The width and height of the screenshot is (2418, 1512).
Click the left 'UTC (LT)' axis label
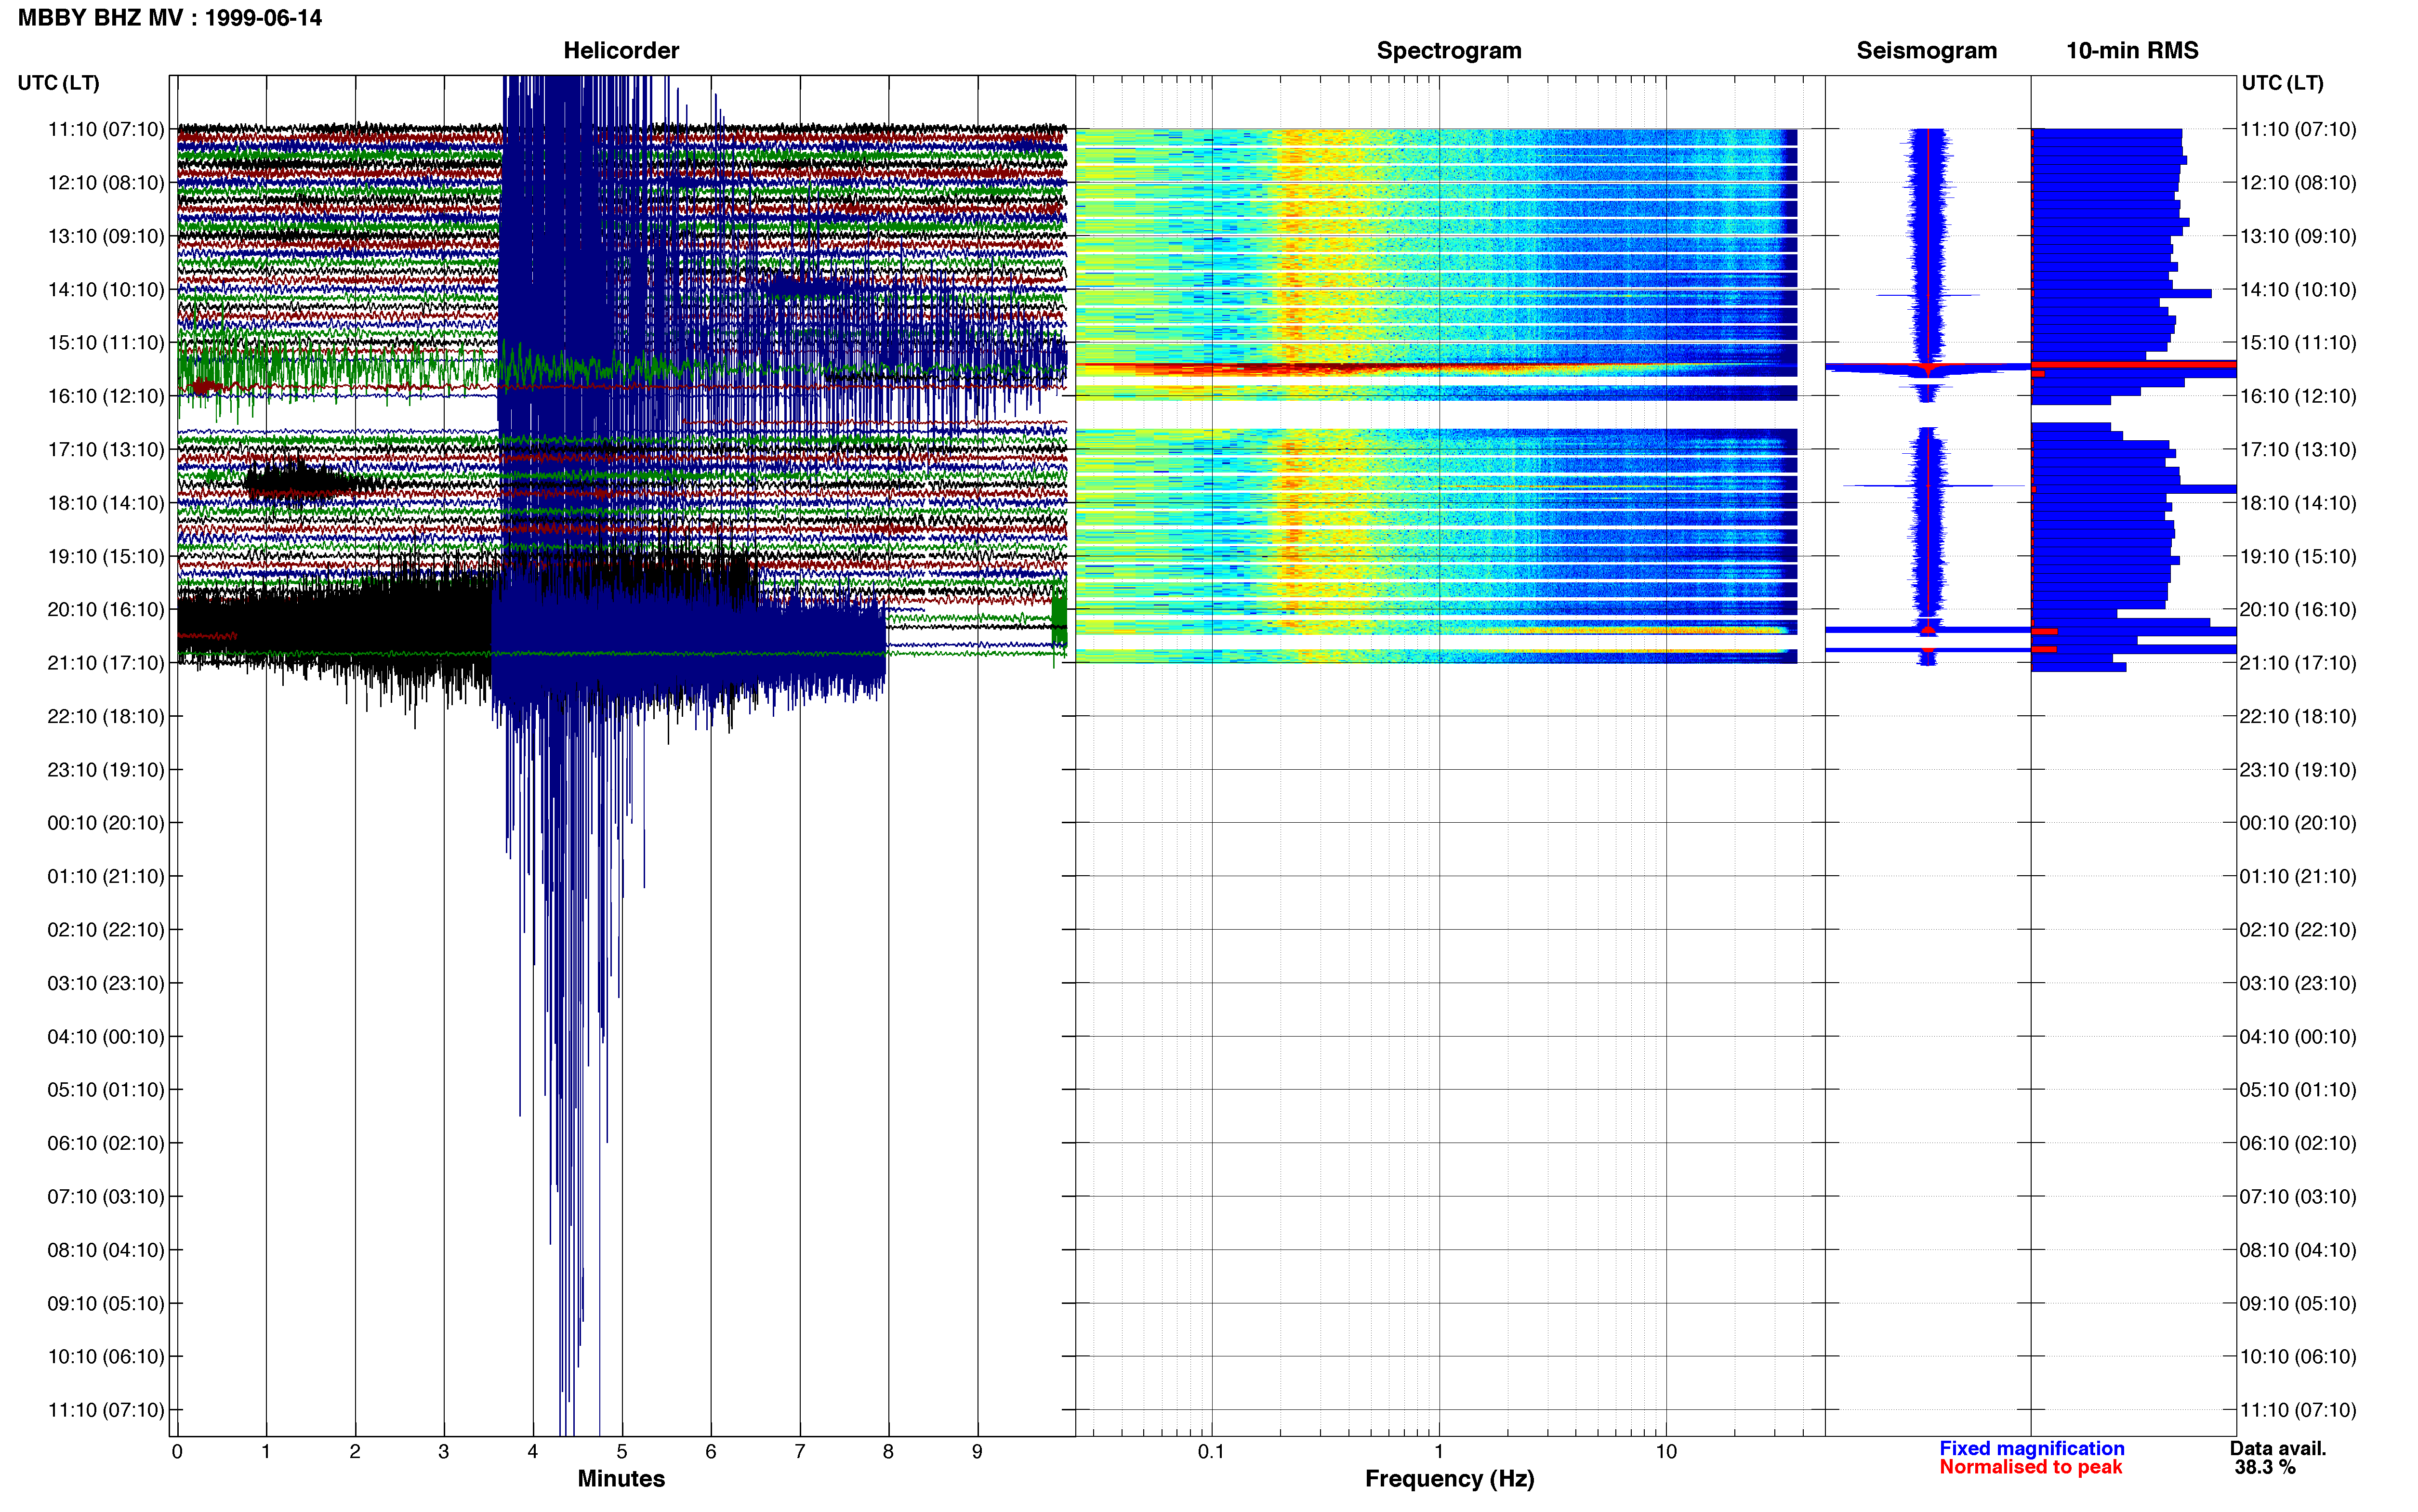[58, 83]
